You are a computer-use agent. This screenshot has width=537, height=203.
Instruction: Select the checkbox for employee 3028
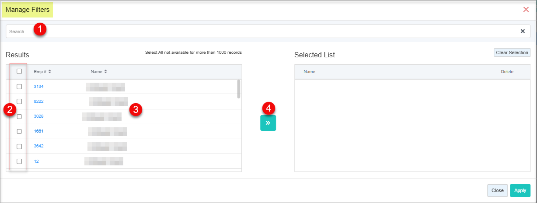pyautogui.click(x=19, y=116)
